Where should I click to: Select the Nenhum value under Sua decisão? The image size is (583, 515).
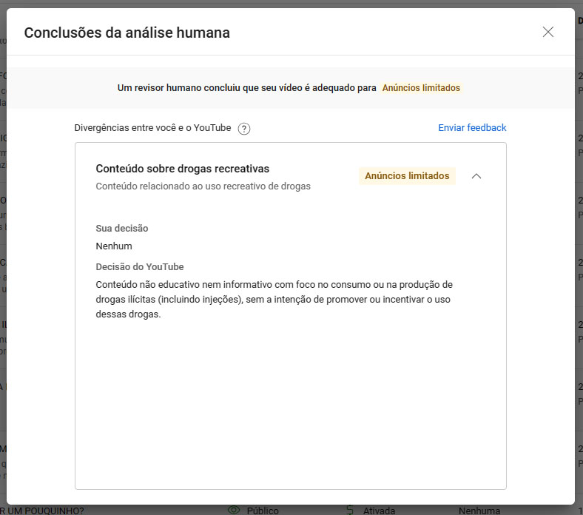tap(114, 246)
